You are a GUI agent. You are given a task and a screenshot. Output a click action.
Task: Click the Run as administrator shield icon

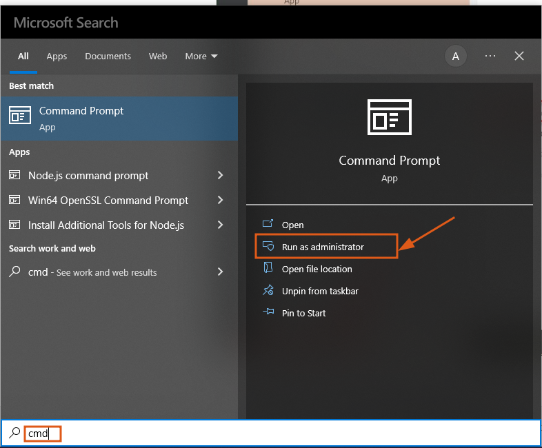[x=268, y=246]
